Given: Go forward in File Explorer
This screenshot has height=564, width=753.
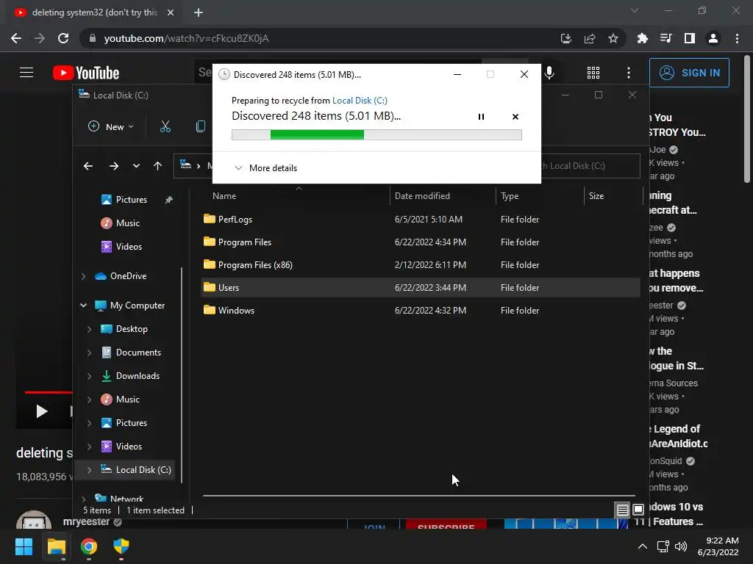Looking at the screenshot, I should pyautogui.click(x=114, y=166).
